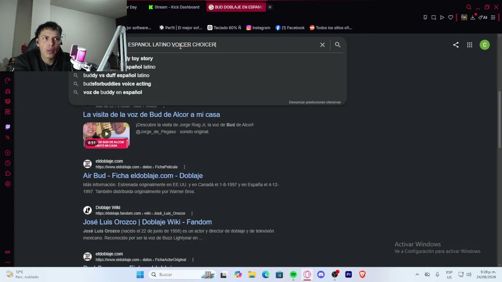Viewport: 502px width, 282px height.
Task: Open the GX Corner icon at sidebar bottom
Action: 7,252
